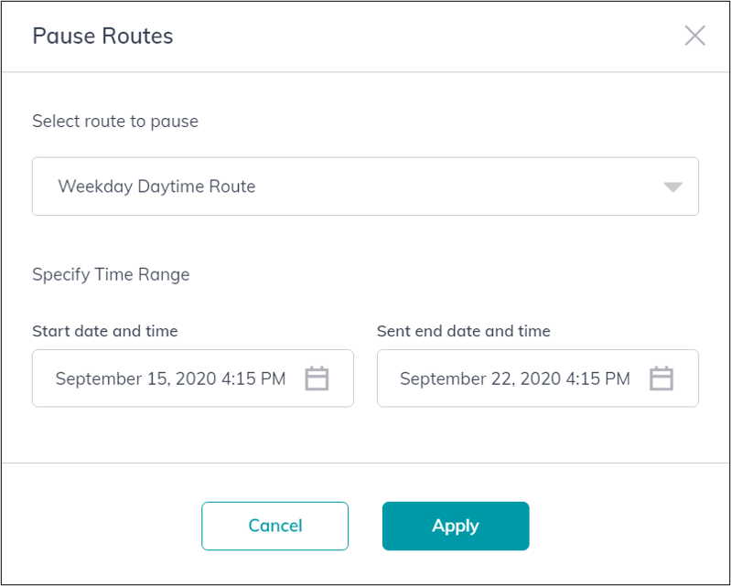731x586 pixels.
Task: Click the Sent end date and time label
Action: click(464, 331)
